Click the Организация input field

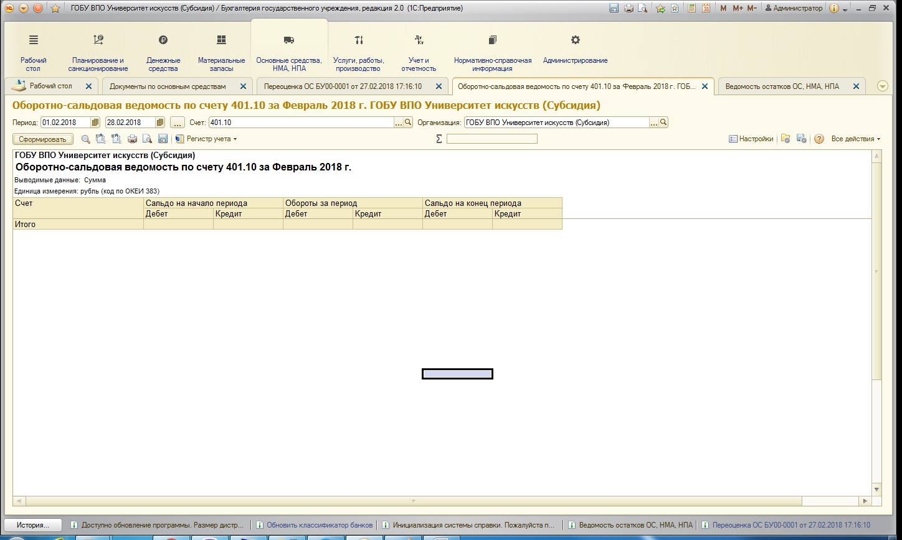point(557,123)
